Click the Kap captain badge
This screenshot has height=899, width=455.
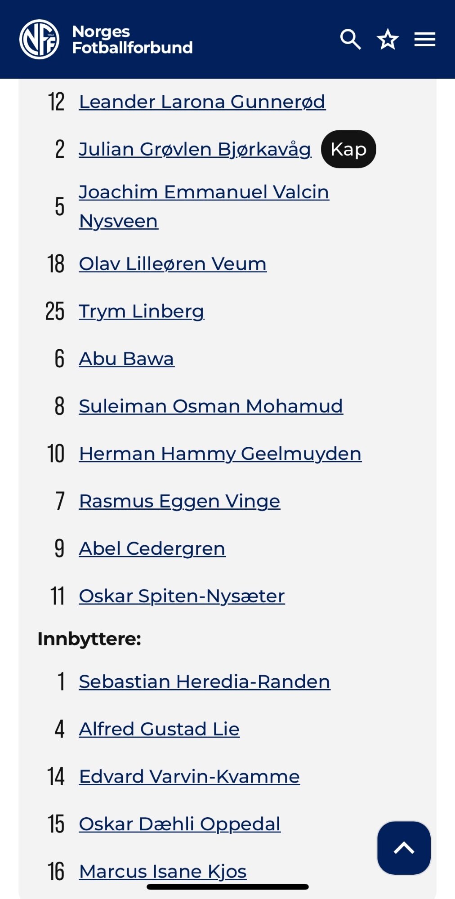click(x=348, y=149)
